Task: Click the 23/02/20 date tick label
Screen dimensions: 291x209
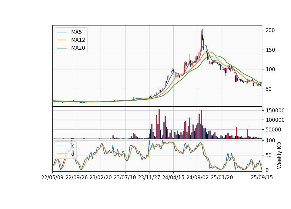Action: (x=101, y=177)
